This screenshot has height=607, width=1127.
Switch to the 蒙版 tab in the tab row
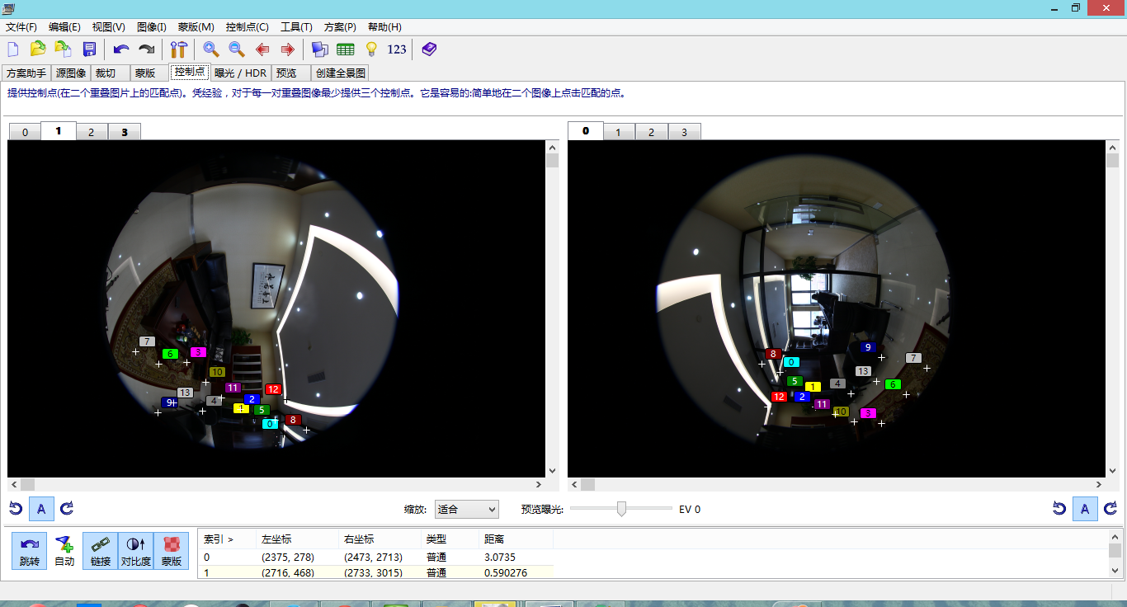[150, 73]
